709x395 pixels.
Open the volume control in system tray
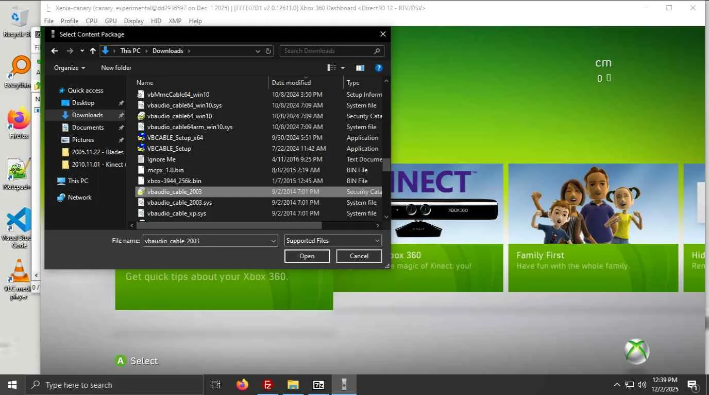642,385
